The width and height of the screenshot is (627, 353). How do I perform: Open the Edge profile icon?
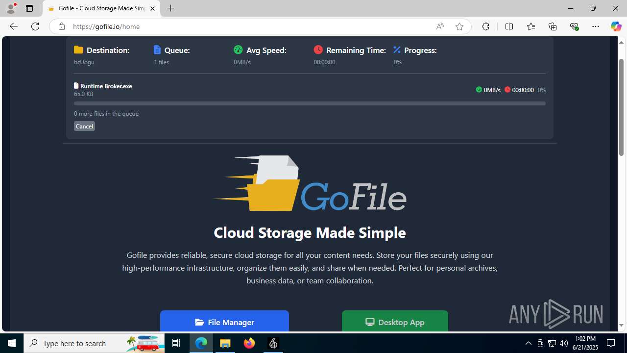(11, 8)
